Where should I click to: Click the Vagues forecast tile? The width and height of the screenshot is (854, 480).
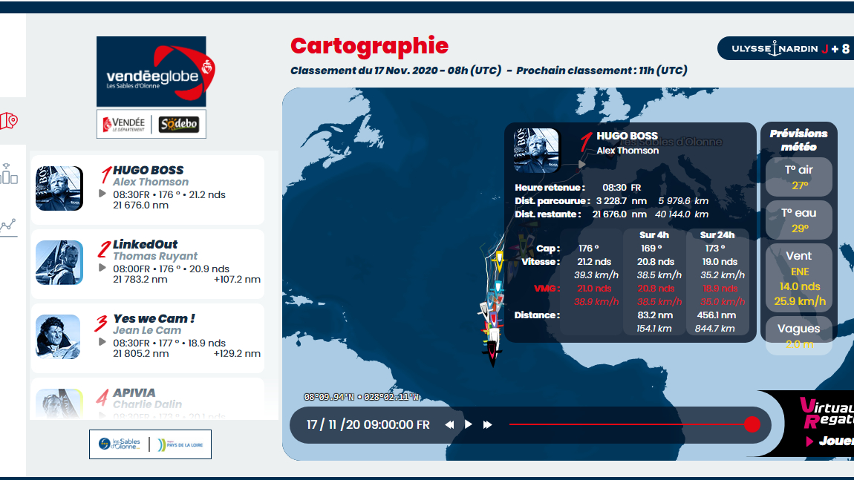[x=799, y=336]
